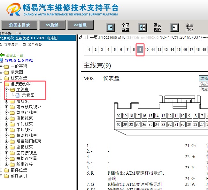Select 线束连接 tree item
The image size is (208, 190).
(x=25, y=164)
